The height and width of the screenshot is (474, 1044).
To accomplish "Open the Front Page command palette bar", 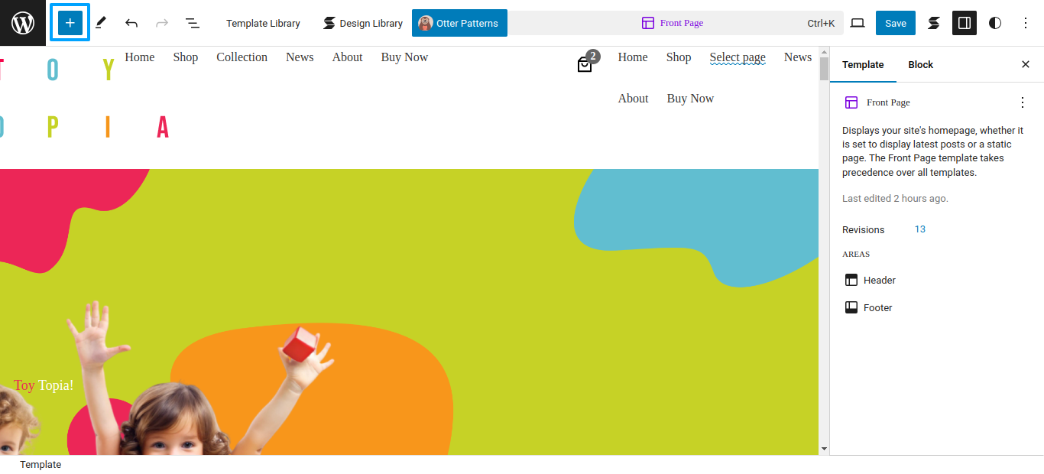I will pos(676,23).
